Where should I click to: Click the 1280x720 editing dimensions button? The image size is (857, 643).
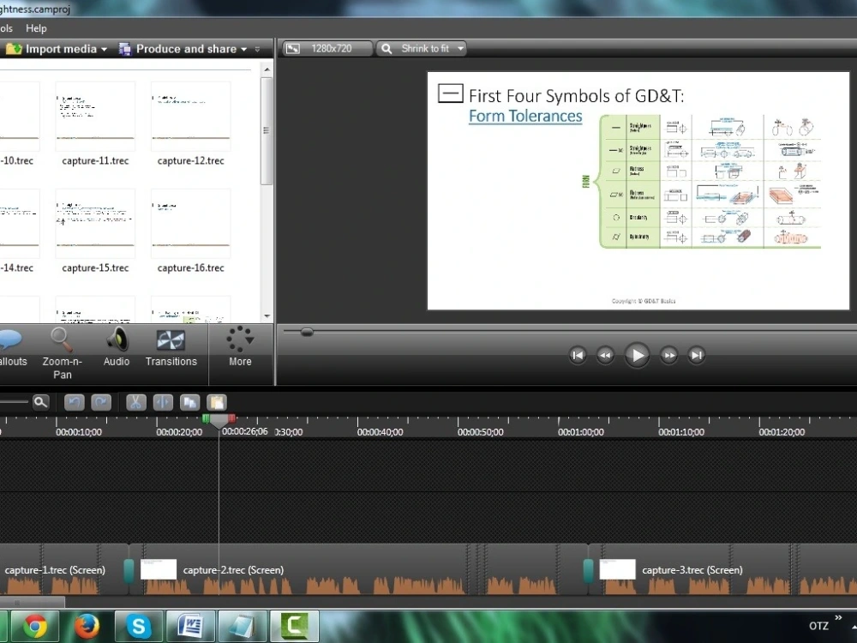[x=328, y=49]
